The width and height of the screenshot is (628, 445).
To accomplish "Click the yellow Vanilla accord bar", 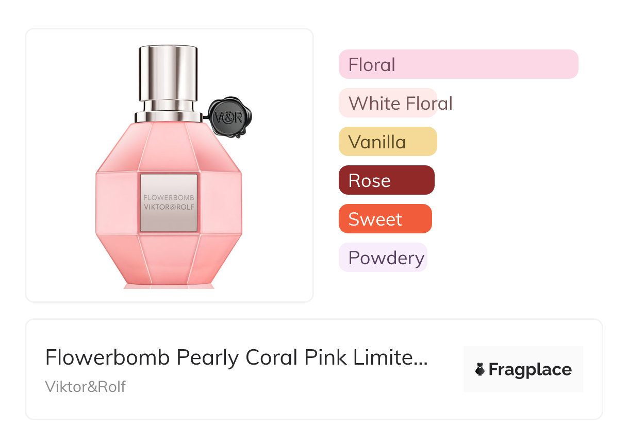I will (x=388, y=142).
